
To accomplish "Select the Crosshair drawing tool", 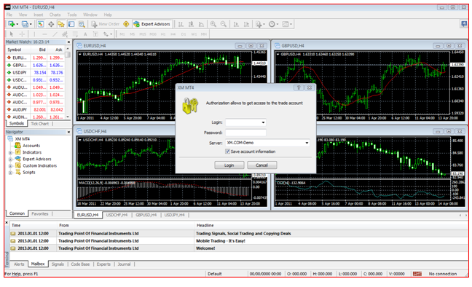I will 22,34.
